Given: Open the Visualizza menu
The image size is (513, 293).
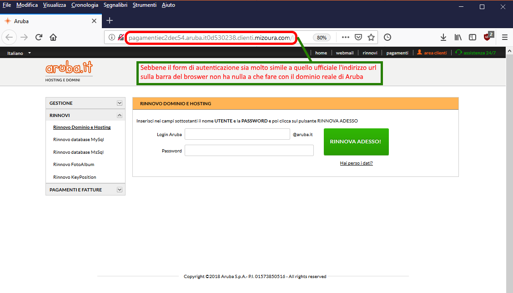Looking at the screenshot, I should tap(54, 5).
